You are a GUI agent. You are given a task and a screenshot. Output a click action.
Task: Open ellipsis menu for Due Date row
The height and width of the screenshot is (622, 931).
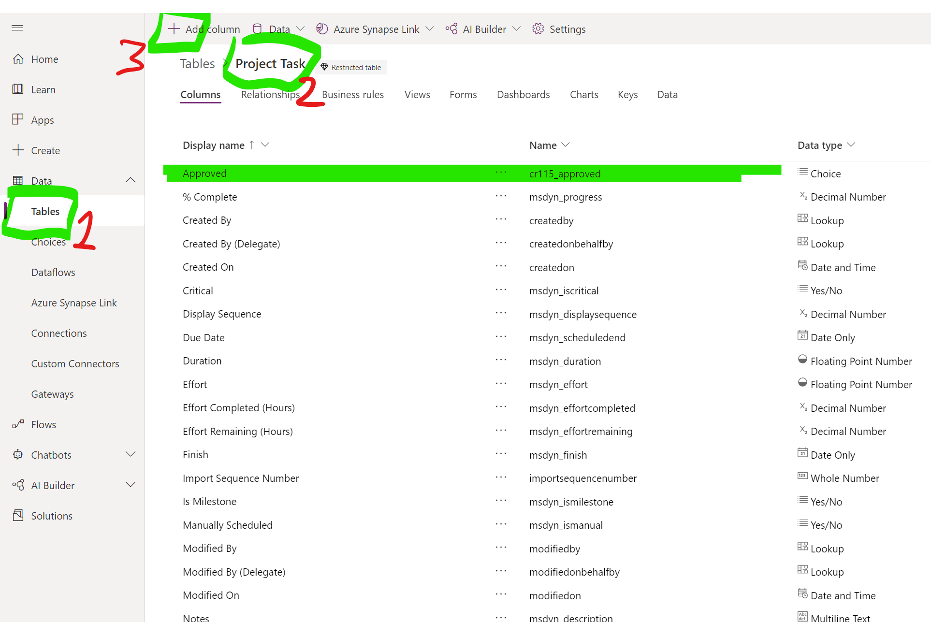501,337
